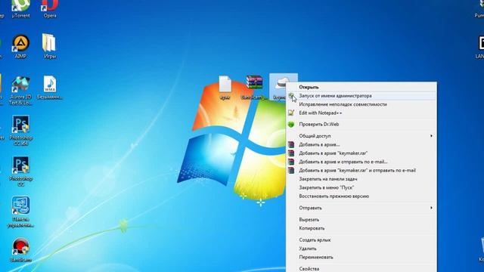
Task: Select the uTorrent desktop shortcut
Action: click(20, 8)
